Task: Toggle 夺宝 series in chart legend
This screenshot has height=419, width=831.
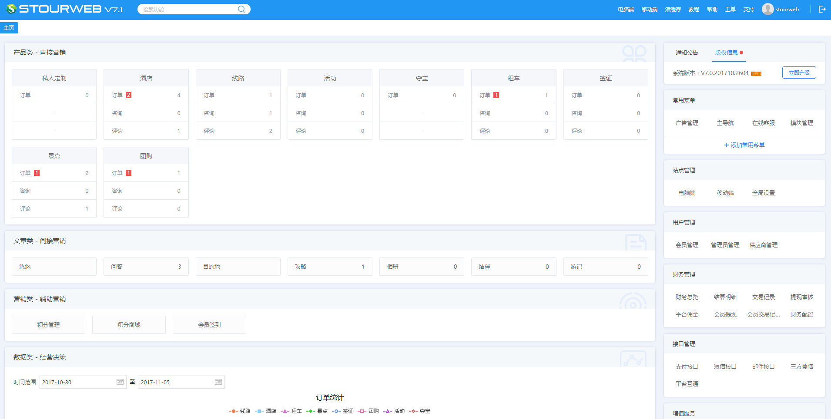Action: click(x=420, y=411)
